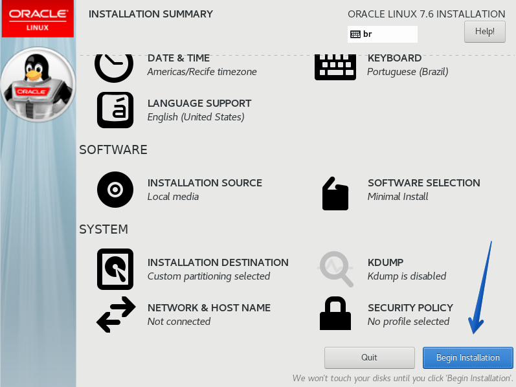Open Network & Host Name arrows icon

(x=115, y=315)
